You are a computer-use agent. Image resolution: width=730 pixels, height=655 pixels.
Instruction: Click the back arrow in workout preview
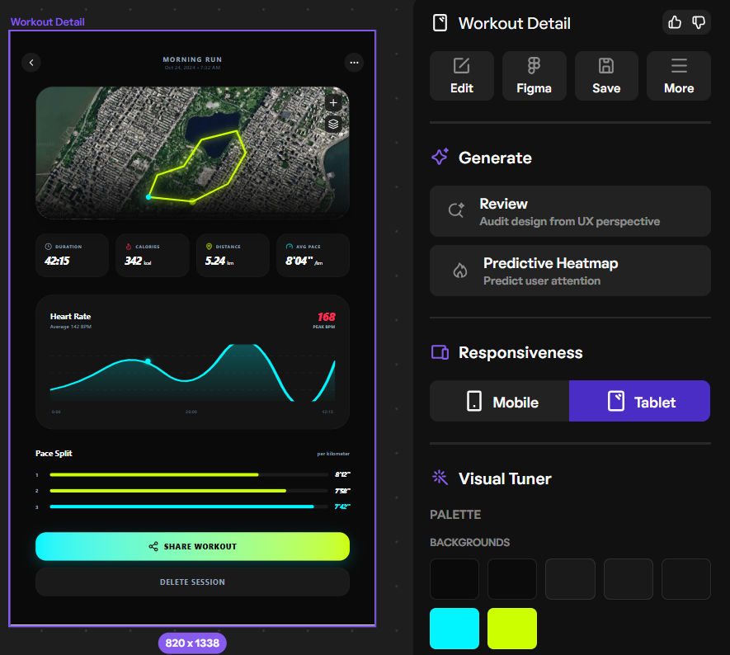coord(31,62)
